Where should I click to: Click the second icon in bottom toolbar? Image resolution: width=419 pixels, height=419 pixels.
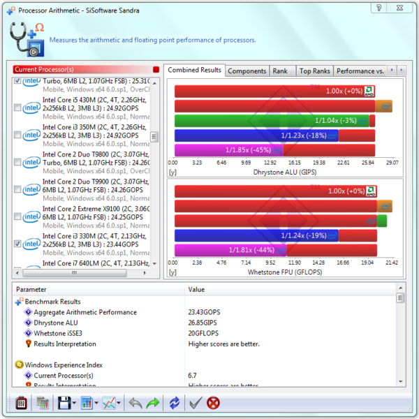click(43, 403)
